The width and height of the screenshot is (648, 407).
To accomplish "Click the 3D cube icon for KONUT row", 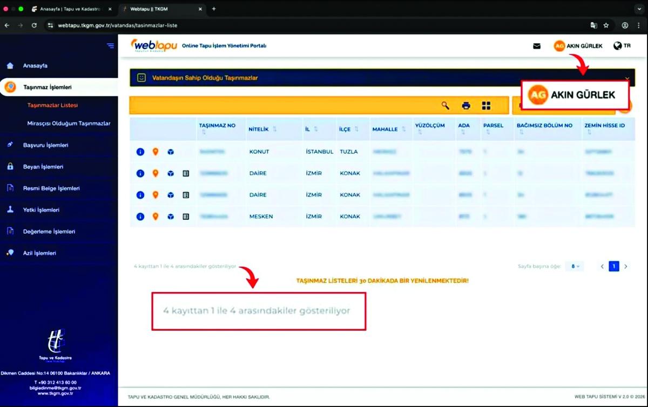I will (x=171, y=152).
